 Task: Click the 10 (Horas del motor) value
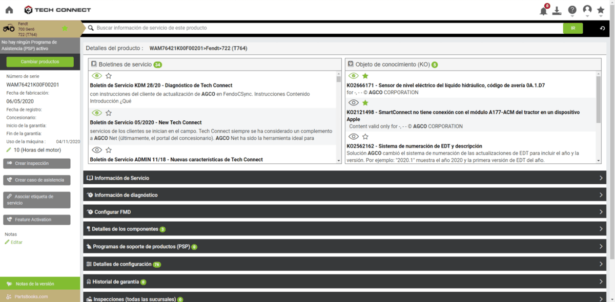coord(37,150)
